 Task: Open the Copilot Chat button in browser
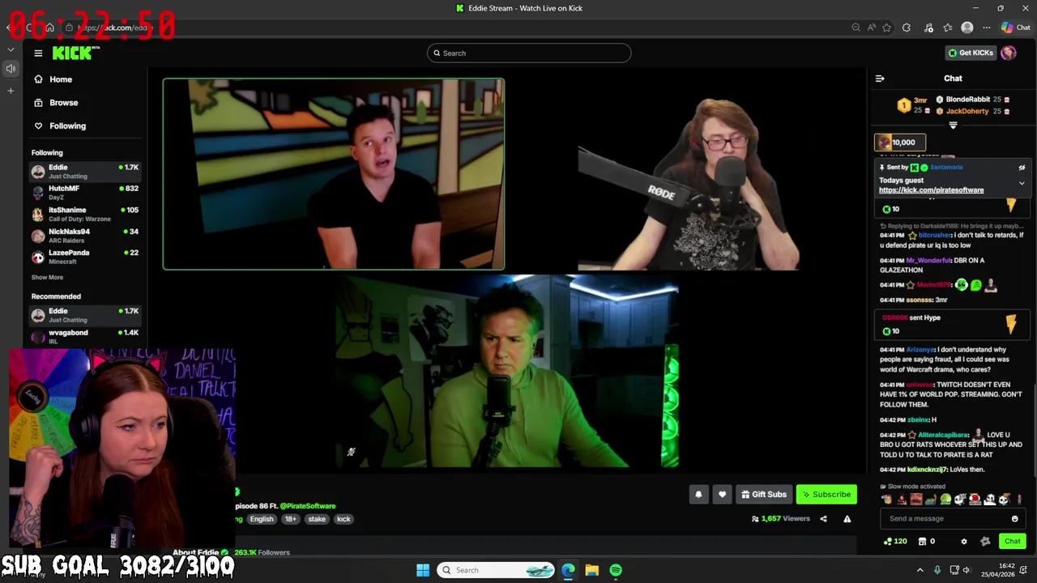(x=1015, y=28)
